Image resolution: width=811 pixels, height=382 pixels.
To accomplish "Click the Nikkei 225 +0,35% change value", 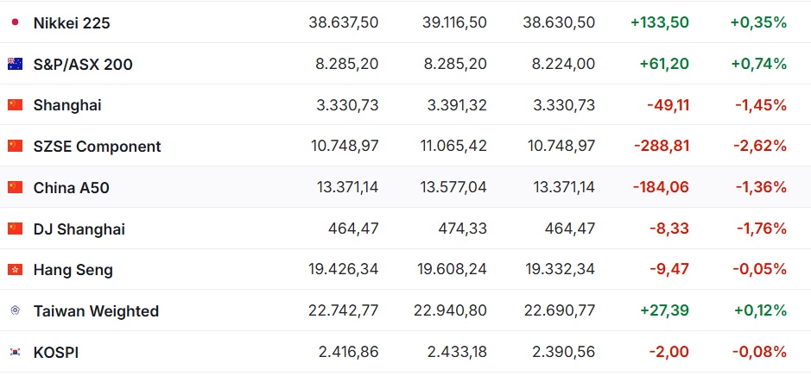I will 758,22.
